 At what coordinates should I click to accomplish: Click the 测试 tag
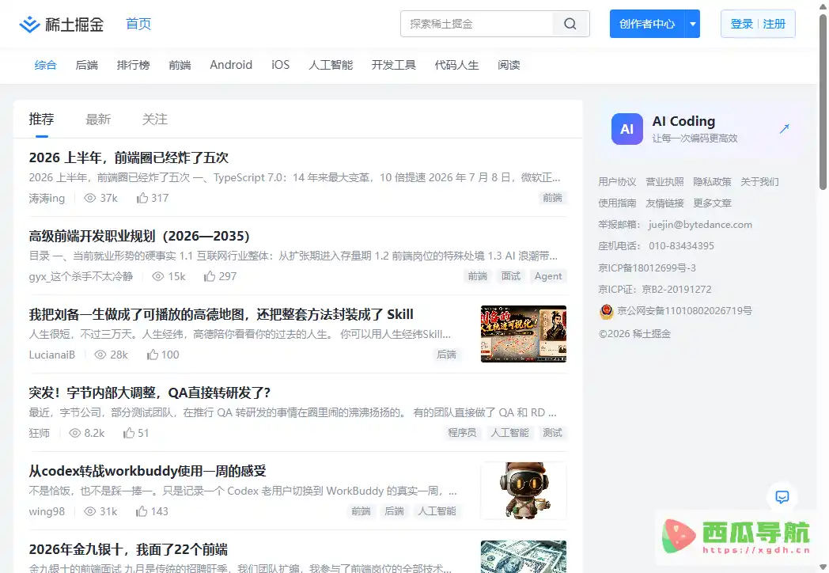point(552,433)
